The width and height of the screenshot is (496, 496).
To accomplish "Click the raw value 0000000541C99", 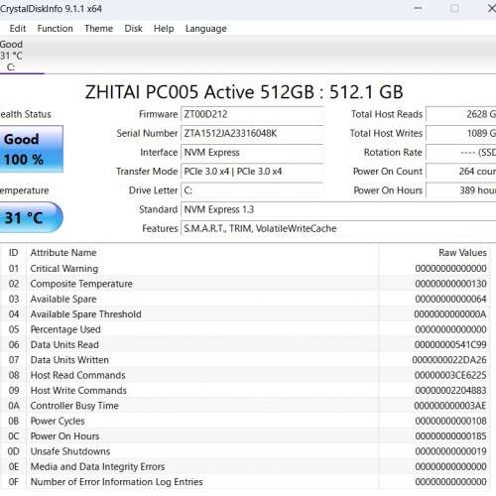I will [450, 344].
